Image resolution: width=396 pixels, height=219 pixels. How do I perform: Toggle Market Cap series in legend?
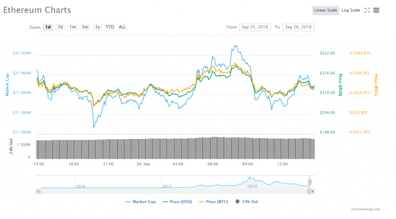click(x=140, y=202)
